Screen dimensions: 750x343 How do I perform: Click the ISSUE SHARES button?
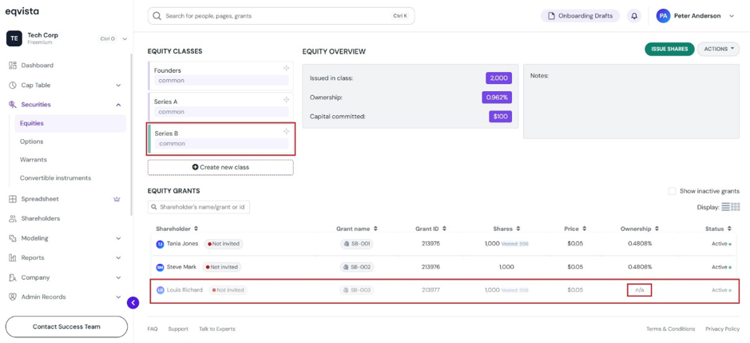click(669, 49)
